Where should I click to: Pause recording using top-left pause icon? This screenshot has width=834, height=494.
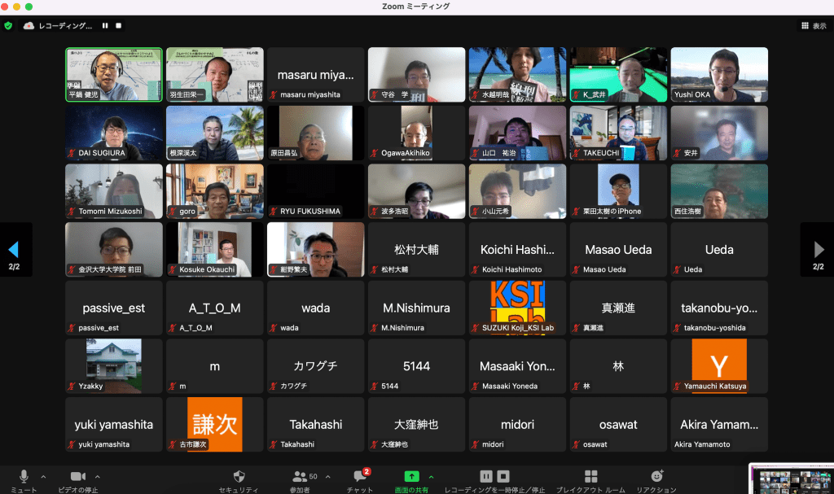pyautogui.click(x=105, y=26)
